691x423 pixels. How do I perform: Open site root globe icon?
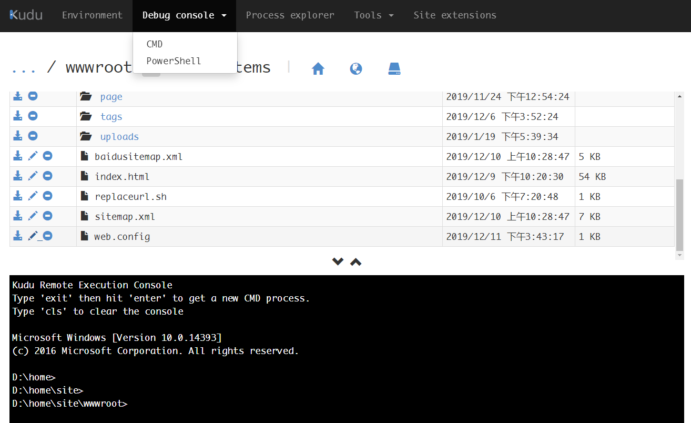[x=356, y=68]
